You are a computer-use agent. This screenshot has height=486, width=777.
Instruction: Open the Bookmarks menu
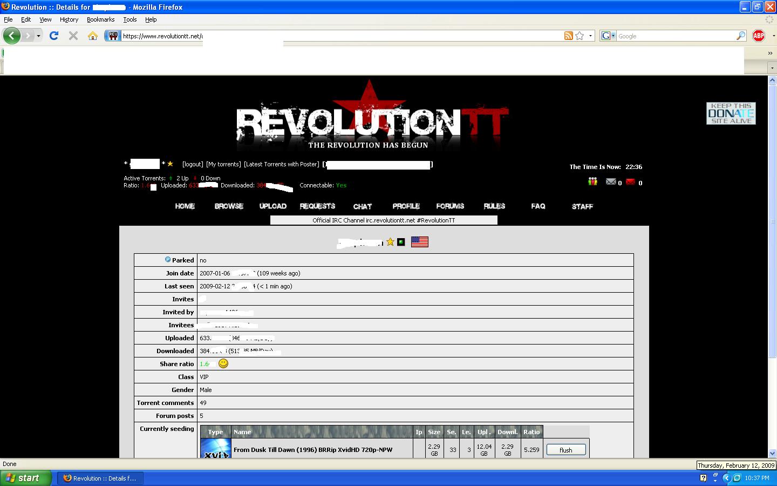tap(101, 19)
